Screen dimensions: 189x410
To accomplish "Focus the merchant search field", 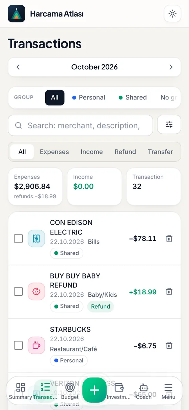I will pyautogui.click(x=80, y=126).
